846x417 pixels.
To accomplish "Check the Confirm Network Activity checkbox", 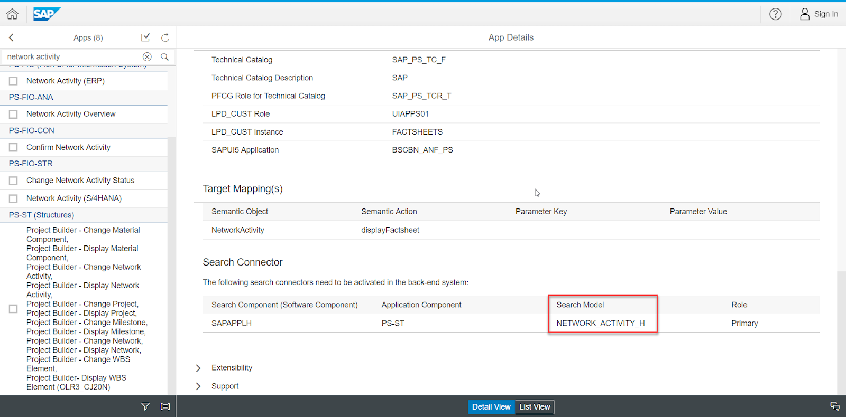I will [x=13, y=147].
